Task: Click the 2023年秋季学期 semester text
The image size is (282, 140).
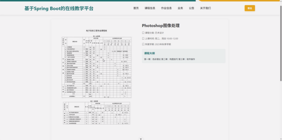Action: pos(163,44)
